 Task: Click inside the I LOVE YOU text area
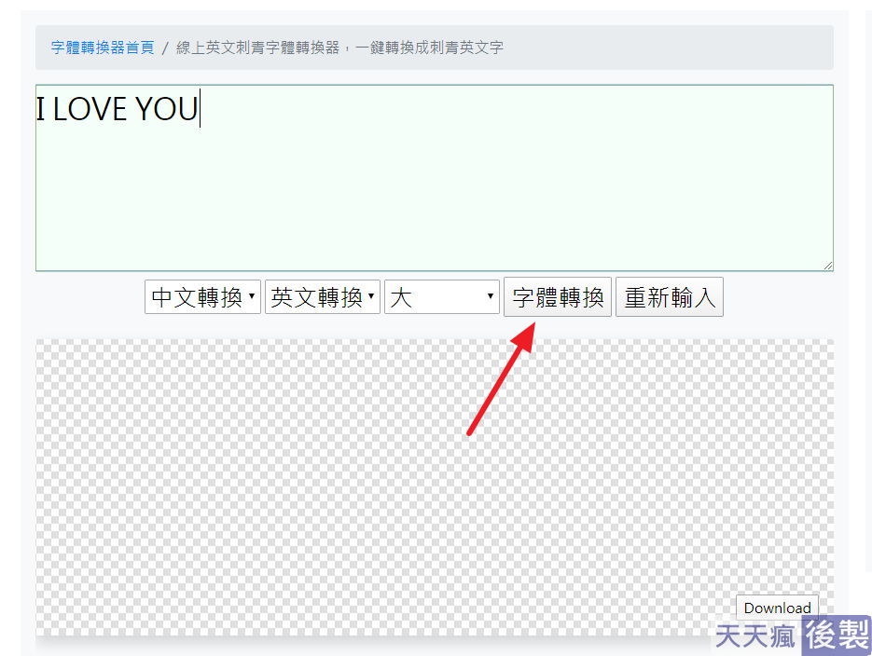435,178
